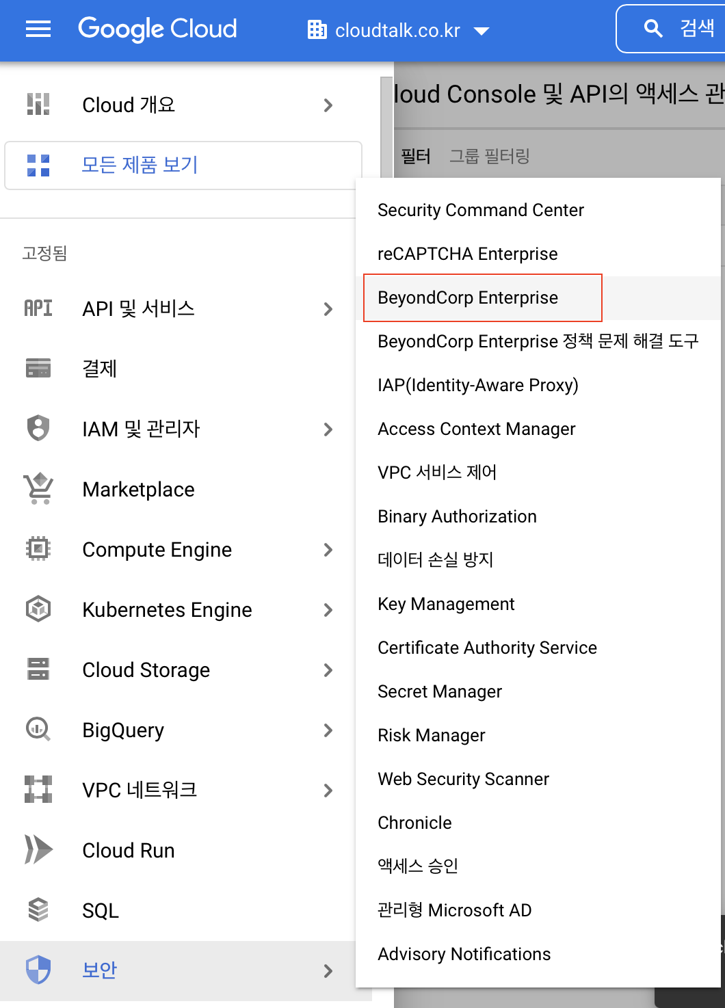Expand the IAM 및 관리자 submenu arrow
The image size is (725, 1008).
(x=328, y=429)
